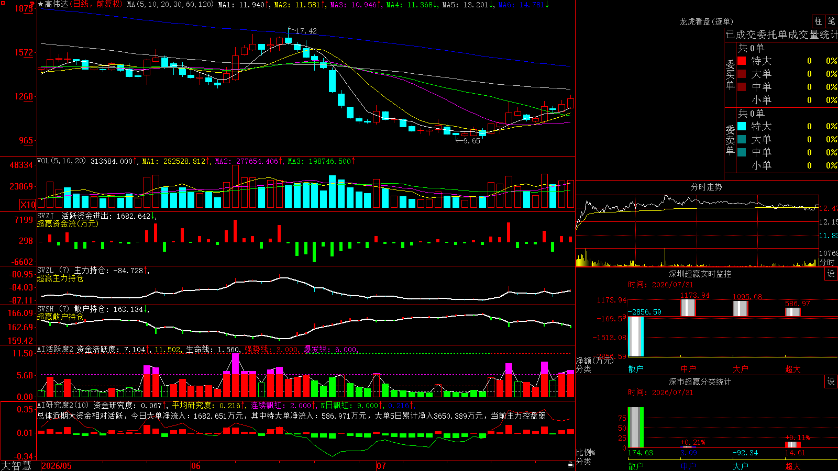The image size is (838, 471).
Task: Click the red (日线, 前复权) period label
Action: pyautogui.click(x=96, y=4)
